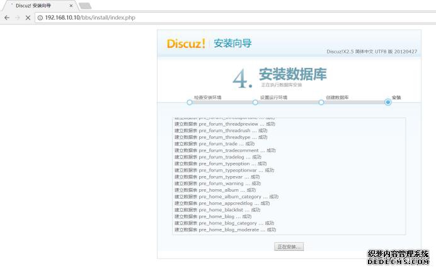Click log row pre_forum_typeoption
Screen dimensions: 436x271
(x=221, y=164)
